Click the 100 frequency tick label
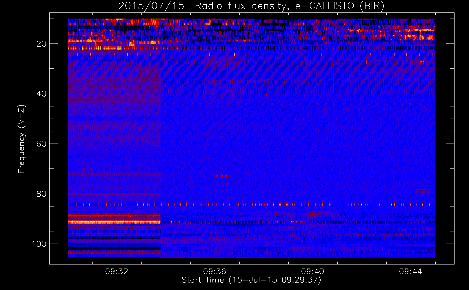The image size is (469, 290). point(39,244)
